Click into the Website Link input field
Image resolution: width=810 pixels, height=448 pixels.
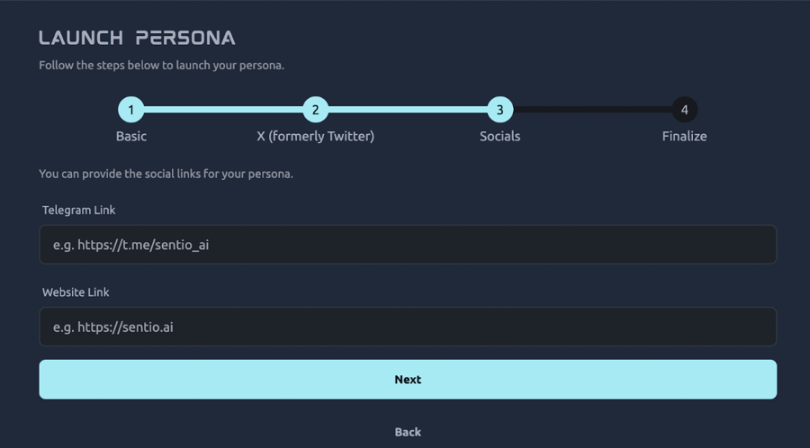point(408,327)
